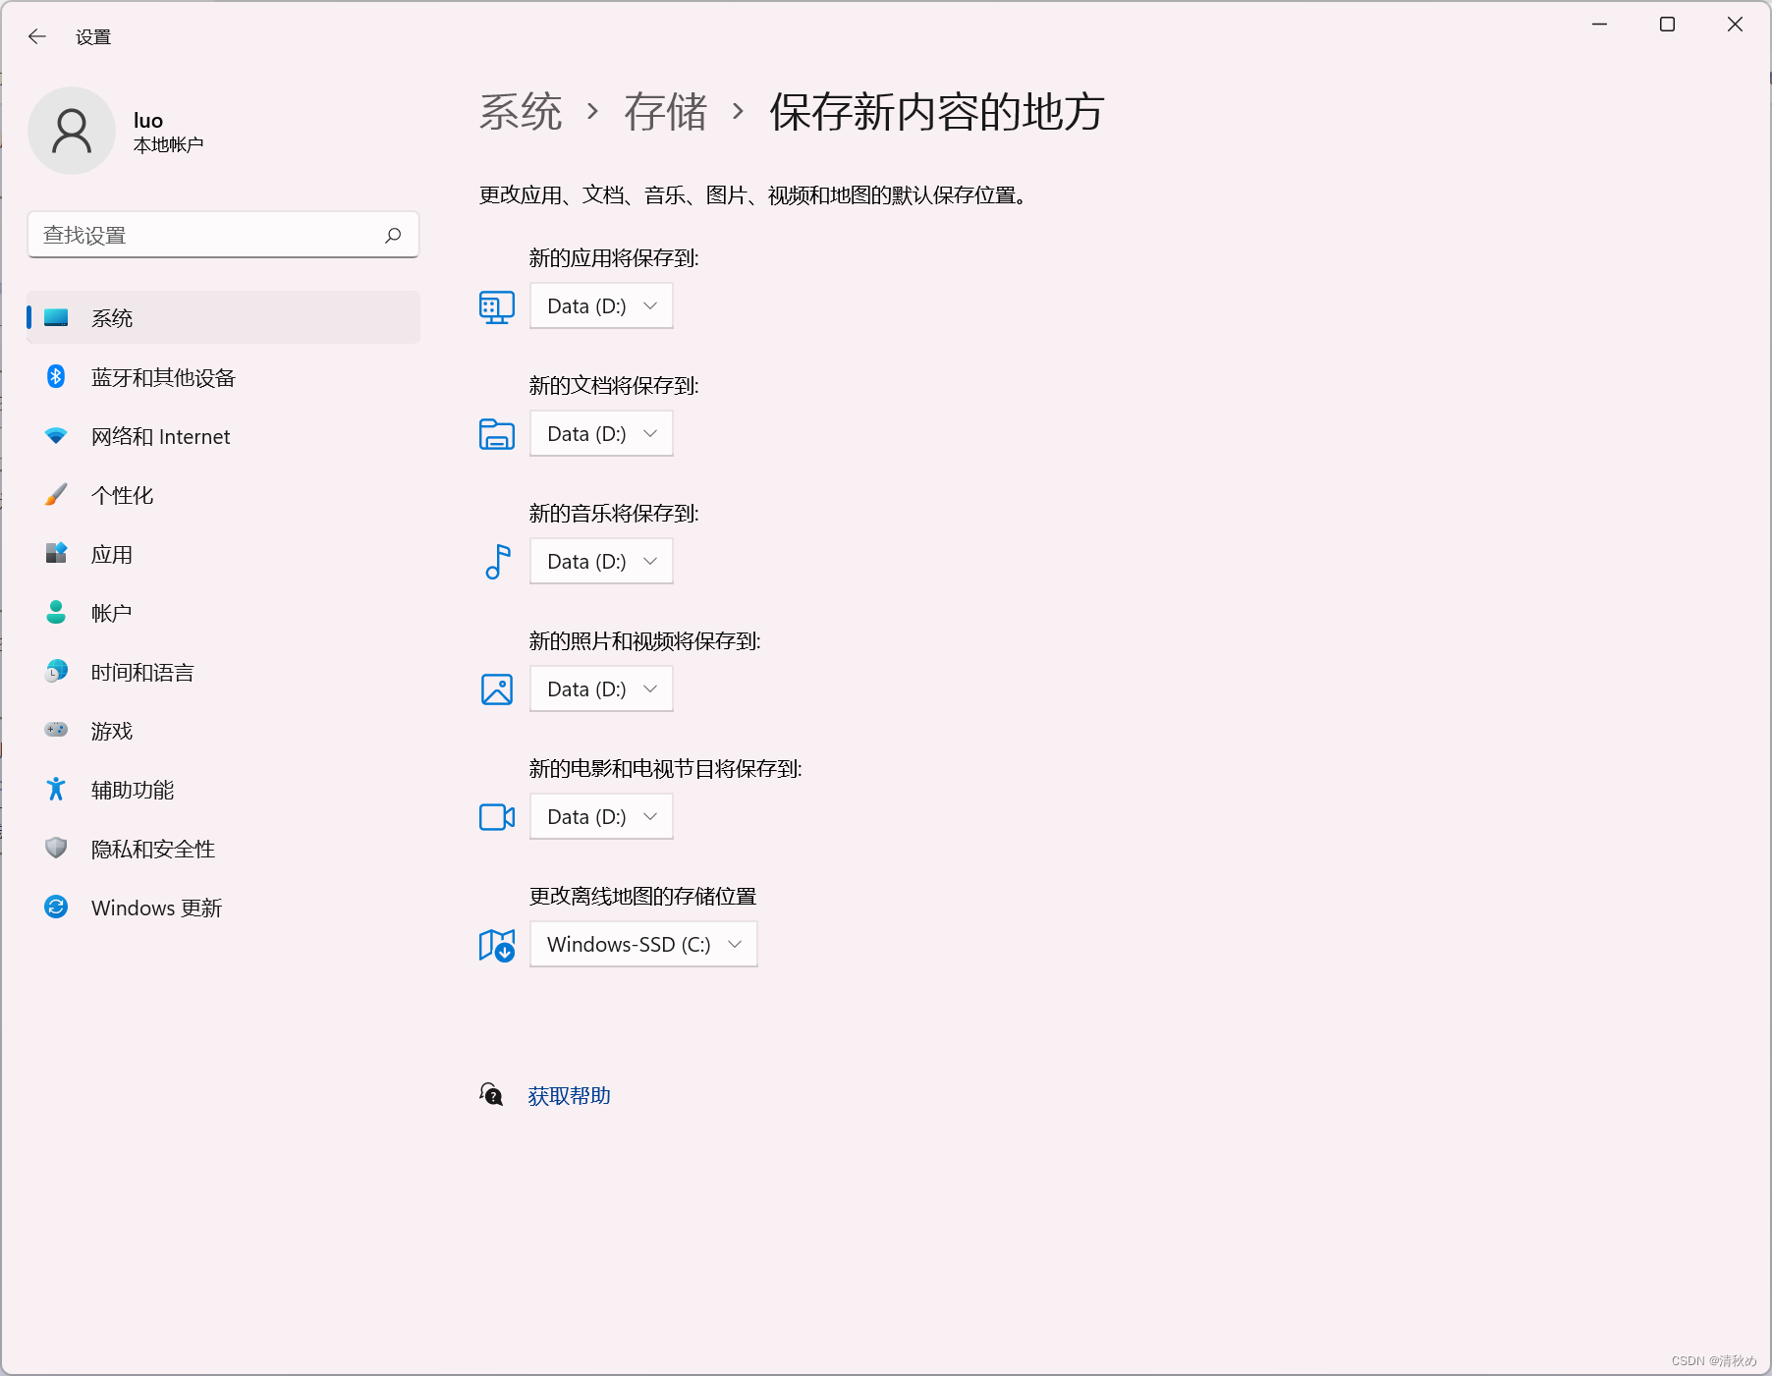
Task: Select the 帐户 sidebar icon
Action: [x=56, y=613]
